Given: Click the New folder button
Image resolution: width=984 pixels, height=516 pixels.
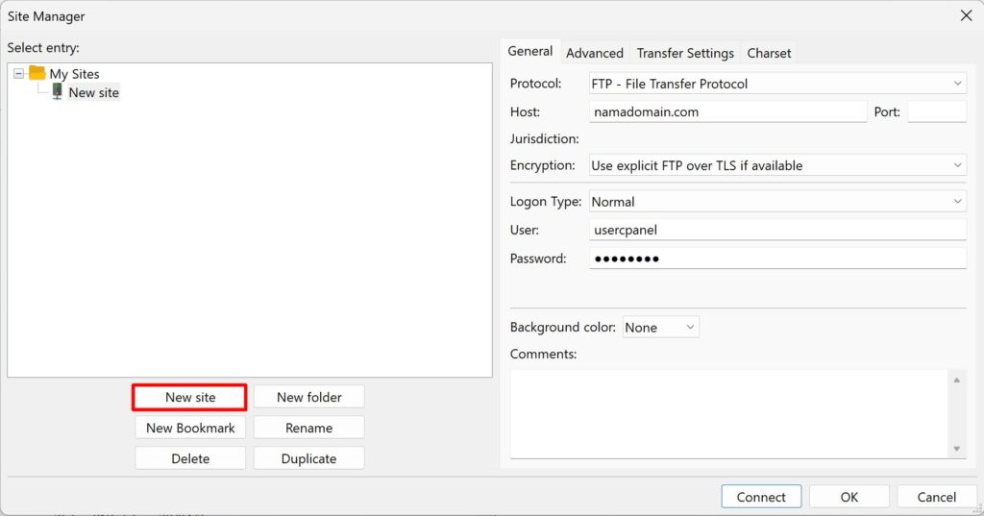Looking at the screenshot, I should [x=308, y=398].
